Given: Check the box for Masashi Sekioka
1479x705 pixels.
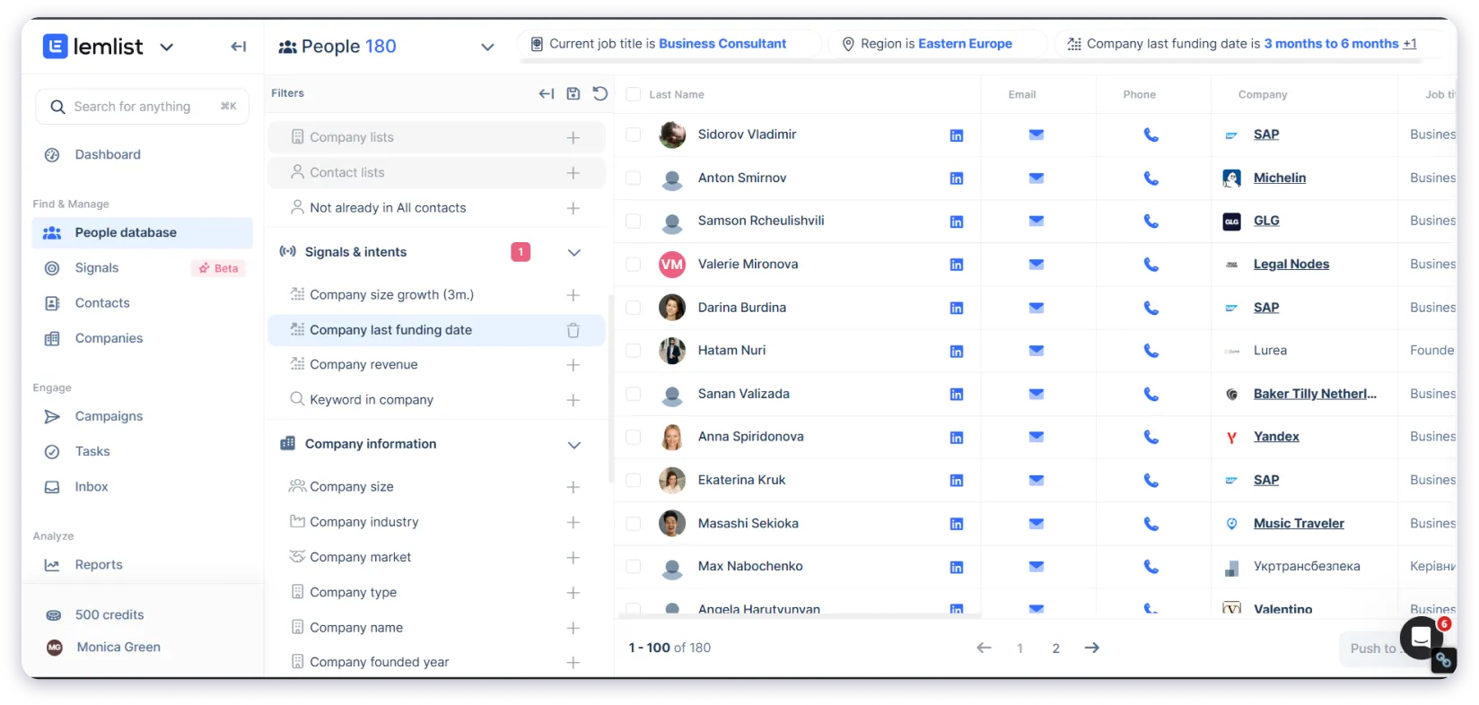Looking at the screenshot, I should pyautogui.click(x=634, y=523).
